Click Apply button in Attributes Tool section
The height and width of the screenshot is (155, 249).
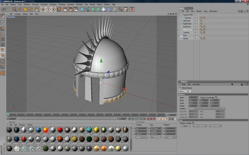point(186,126)
